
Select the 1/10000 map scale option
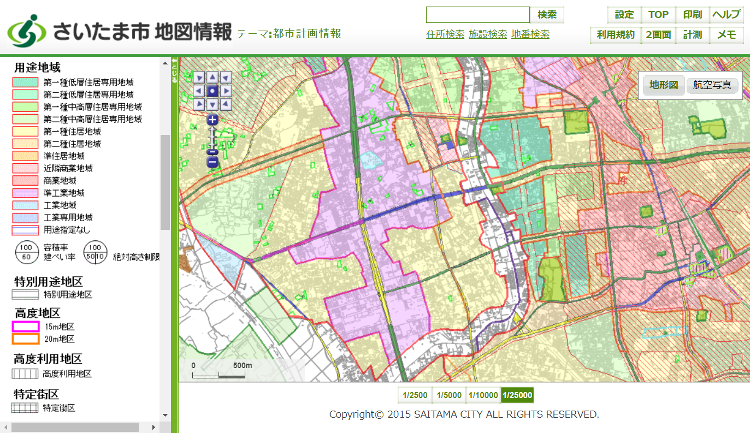(x=483, y=394)
